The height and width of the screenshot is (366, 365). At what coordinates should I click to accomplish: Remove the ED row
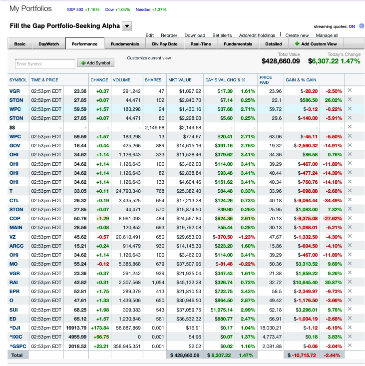pos(350,318)
